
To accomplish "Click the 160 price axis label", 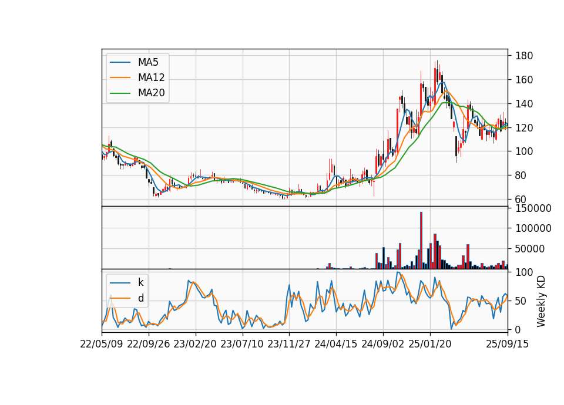I will click(x=524, y=80).
